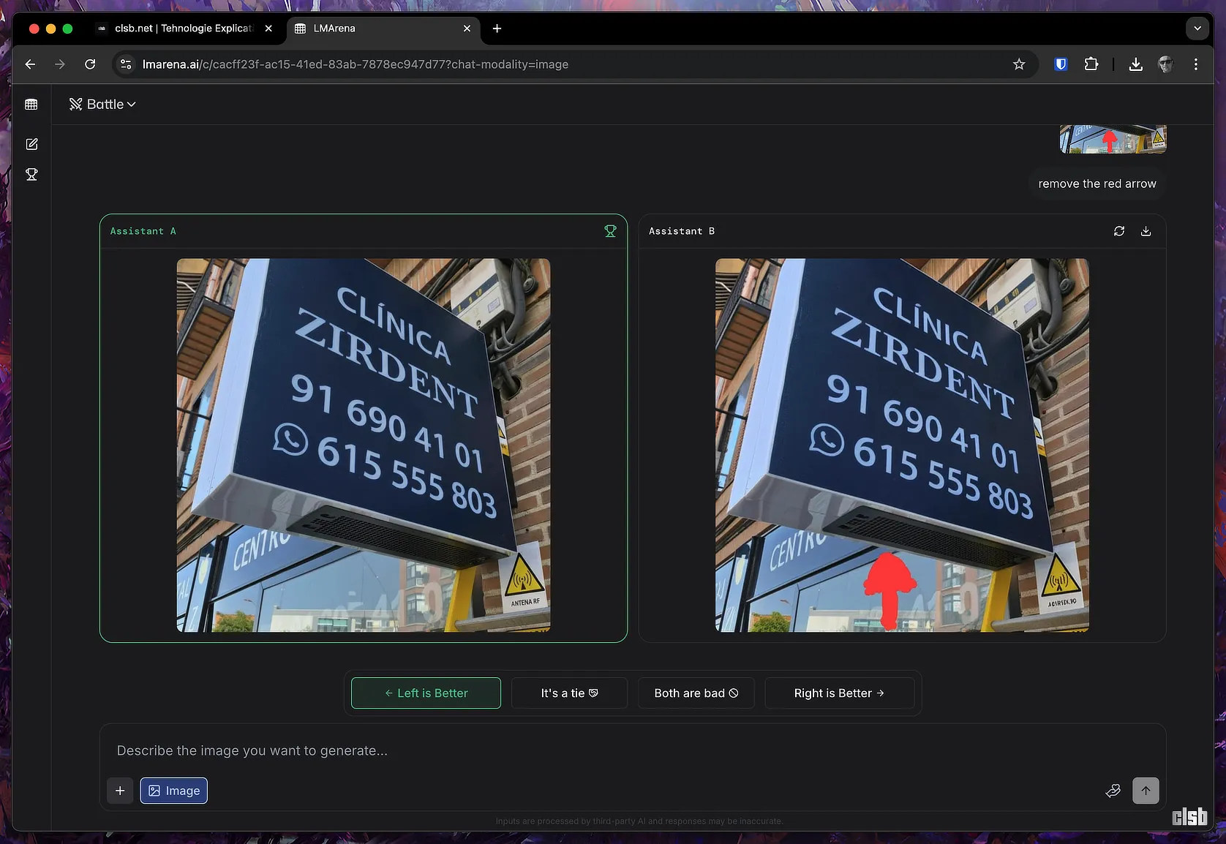Open the LMArena sidebar grid icon
This screenshot has width=1226, height=844.
coord(31,105)
